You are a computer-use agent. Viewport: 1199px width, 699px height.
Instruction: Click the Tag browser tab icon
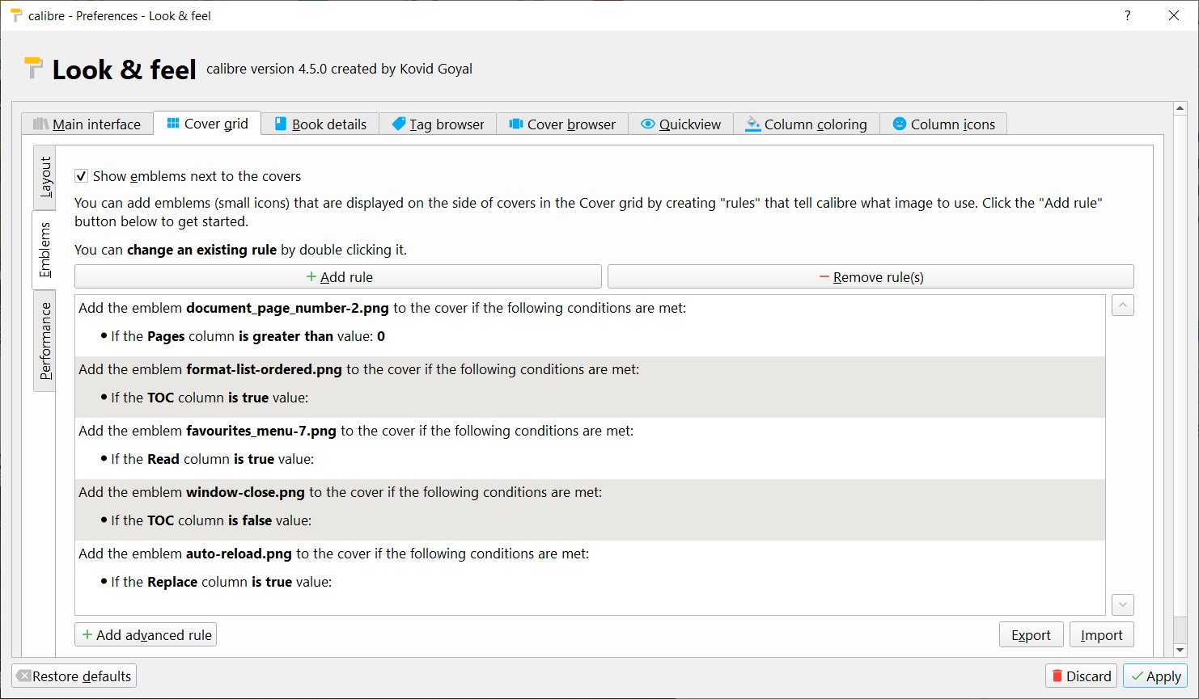point(399,124)
